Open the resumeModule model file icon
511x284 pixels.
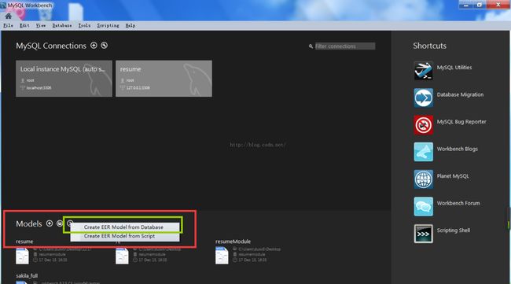coord(222,256)
